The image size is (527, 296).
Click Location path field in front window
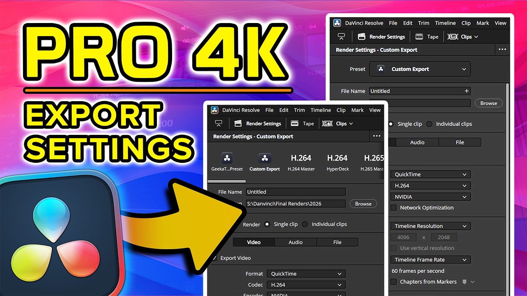[296, 203]
